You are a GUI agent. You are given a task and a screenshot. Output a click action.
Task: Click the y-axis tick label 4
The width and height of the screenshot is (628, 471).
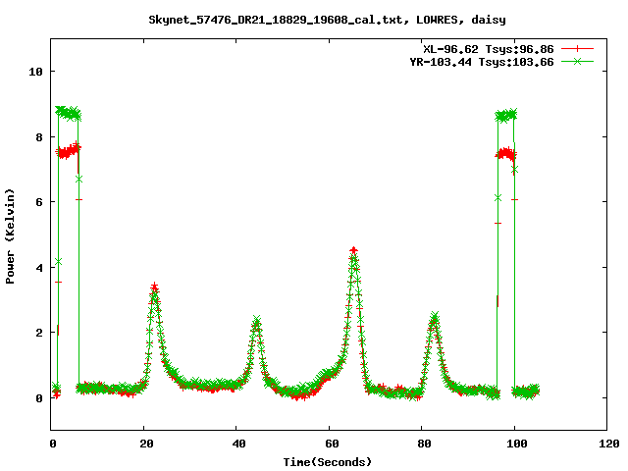click(x=39, y=268)
